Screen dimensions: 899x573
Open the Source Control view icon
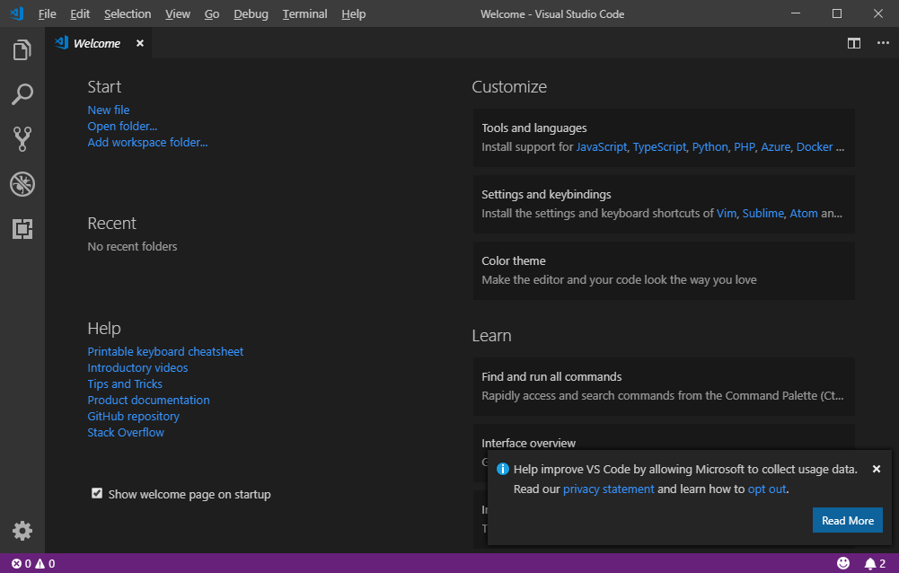click(22, 138)
